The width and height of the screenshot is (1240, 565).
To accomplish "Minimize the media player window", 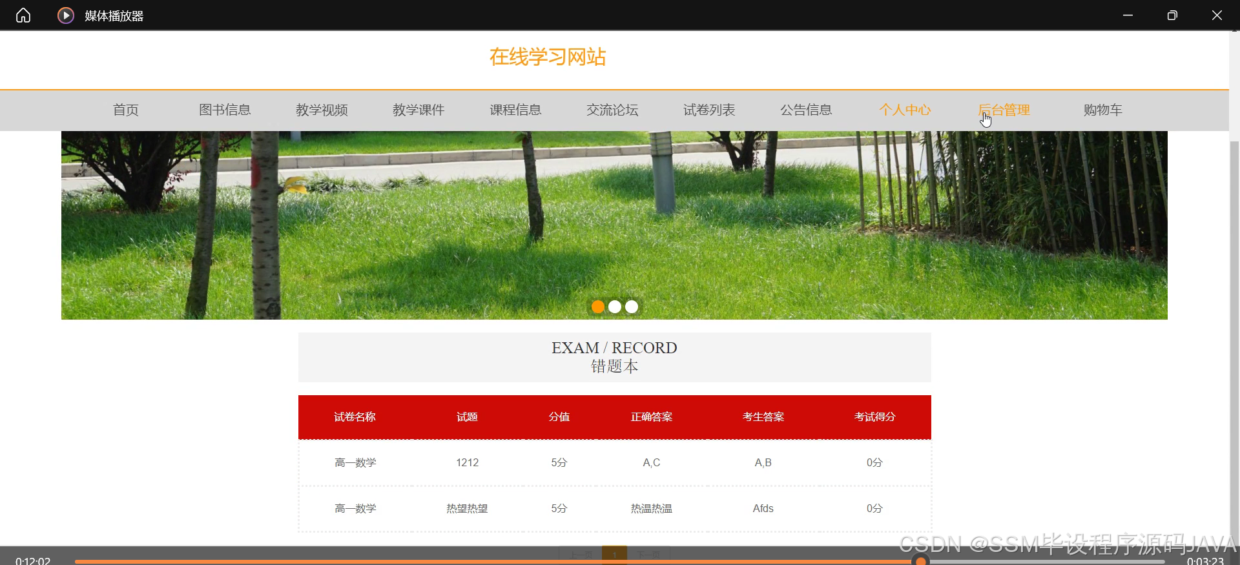I will [x=1128, y=15].
